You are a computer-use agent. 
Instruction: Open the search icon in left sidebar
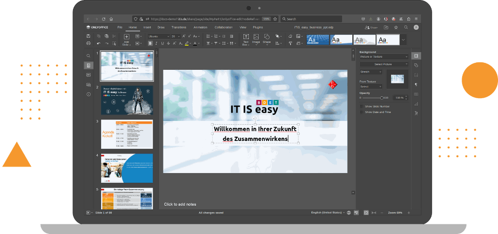[88, 56]
